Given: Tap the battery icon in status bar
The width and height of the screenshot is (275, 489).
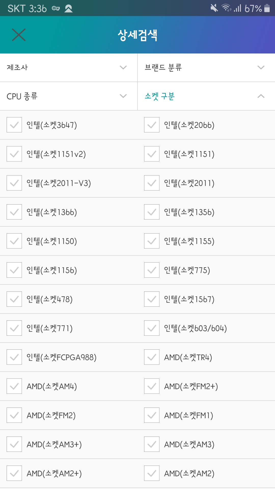Looking at the screenshot, I should [267, 8].
